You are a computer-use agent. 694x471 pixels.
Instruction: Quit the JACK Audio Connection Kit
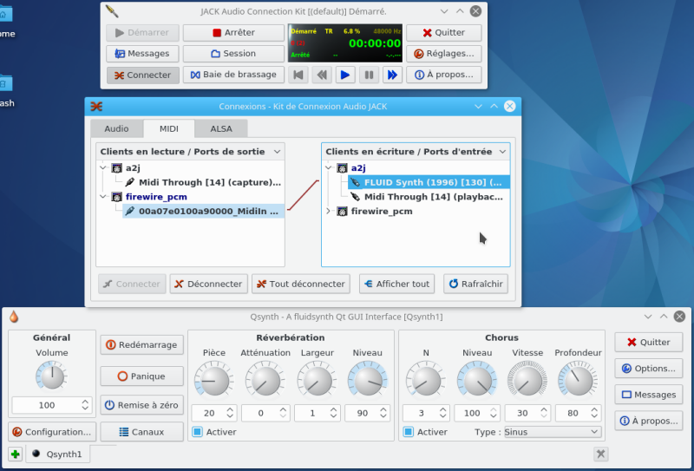click(x=444, y=32)
